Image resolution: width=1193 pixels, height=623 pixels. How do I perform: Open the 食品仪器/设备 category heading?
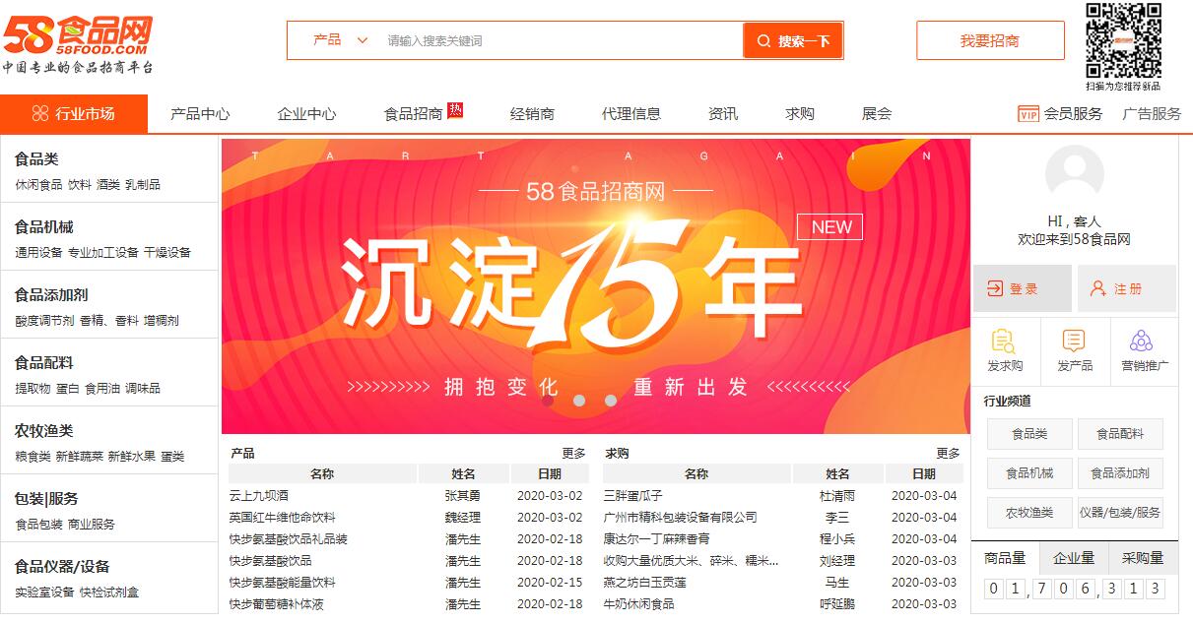62,567
